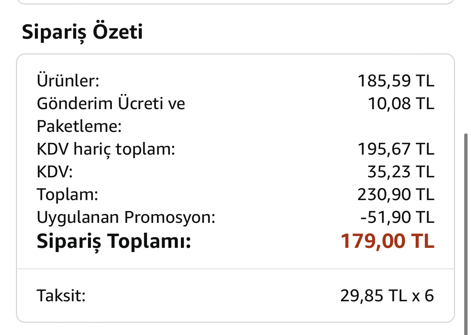Select the 195,67 TL amount
The height and width of the screenshot is (335, 471).
point(396,149)
